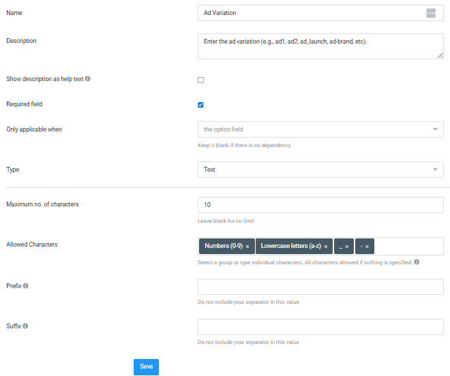Click the Maximum no. of characters field
The height and width of the screenshot is (376, 450).
click(320, 205)
